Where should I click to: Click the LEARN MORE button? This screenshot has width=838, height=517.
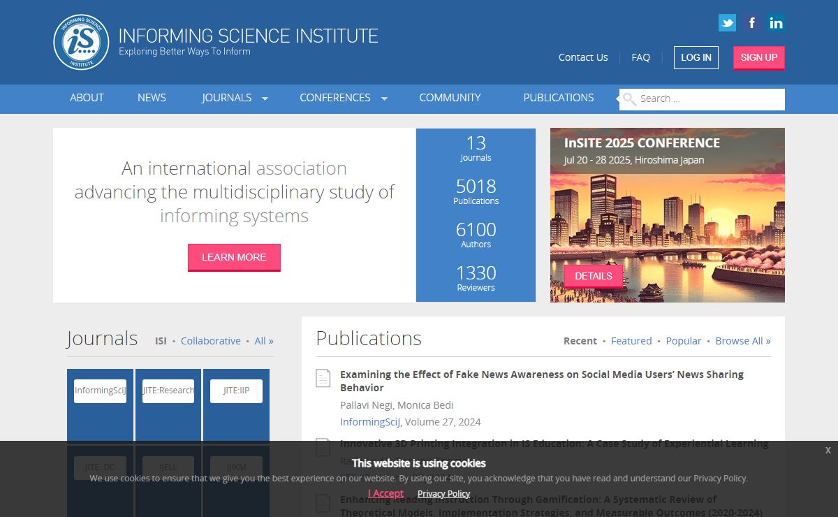[x=234, y=257]
